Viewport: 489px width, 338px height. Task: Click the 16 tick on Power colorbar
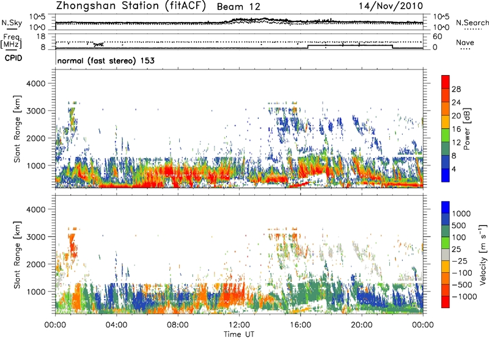(456, 129)
